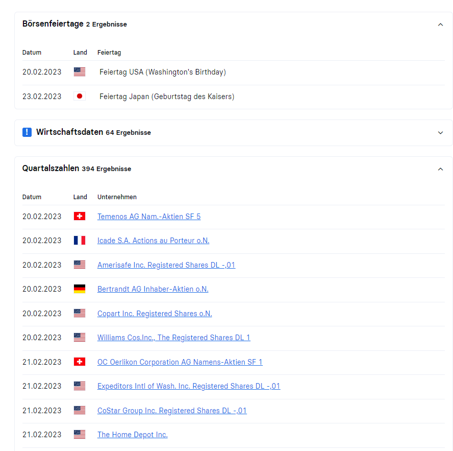Click '64 Ergebnisse' count text
The image size is (453, 451).
tap(128, 132)
